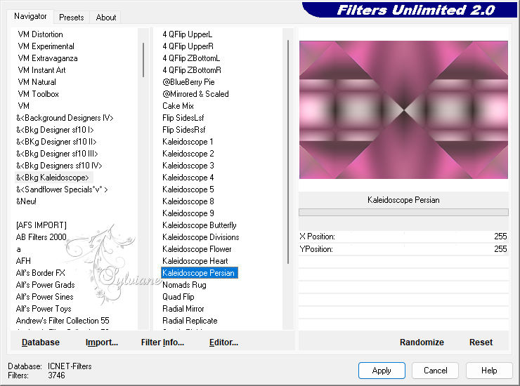Viewport: 520px width, 386px height.
Task: Click the progress bar below the filter name
Action: pos(403,213)
